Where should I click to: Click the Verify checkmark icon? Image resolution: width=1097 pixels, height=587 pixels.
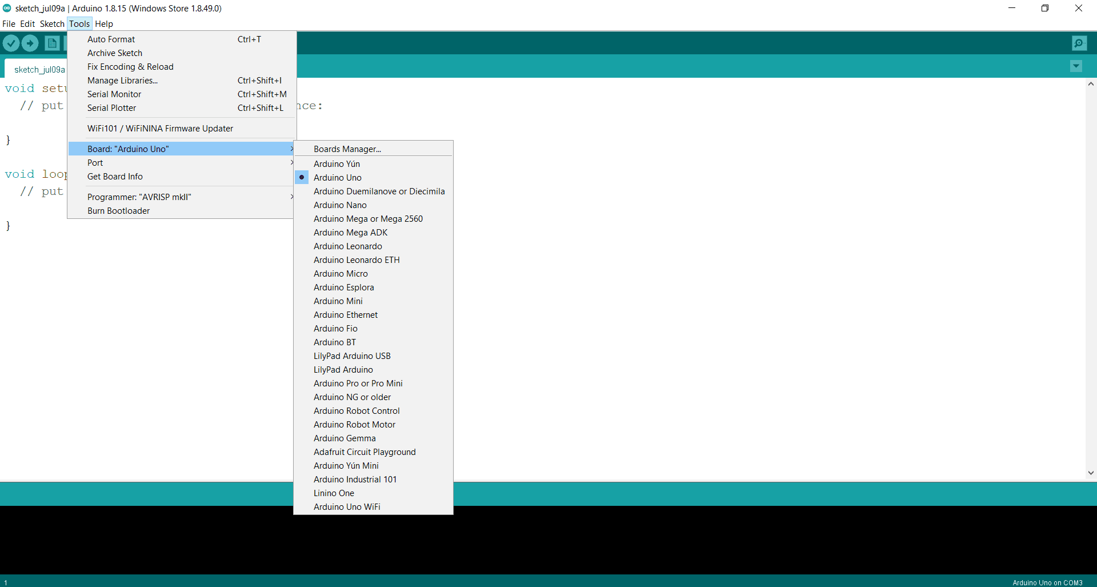[x=11, y=43]
